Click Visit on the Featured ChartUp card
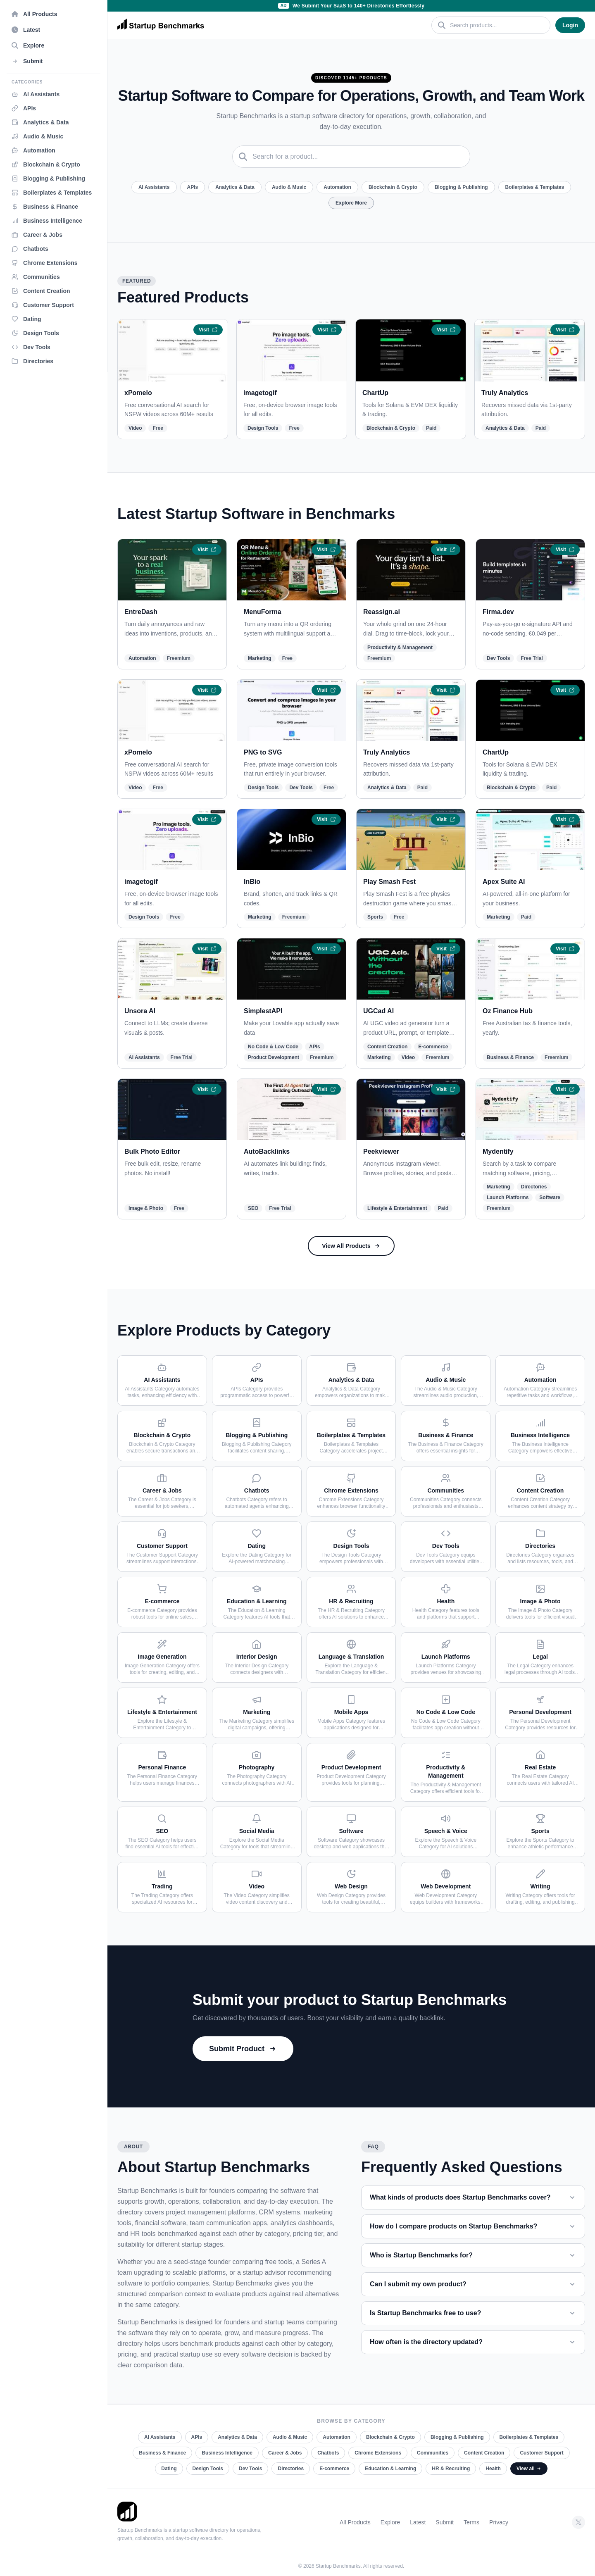This screenshot has width=595, height=2576. (x=445, y=330)
